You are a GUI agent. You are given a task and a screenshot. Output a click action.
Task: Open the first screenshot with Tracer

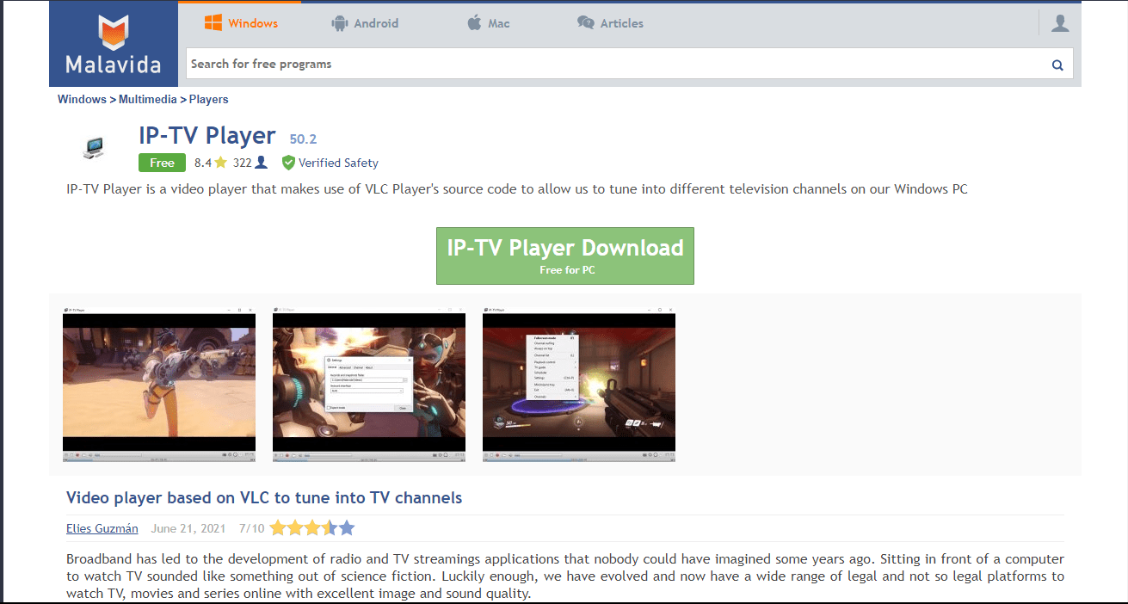pos(159,385)
